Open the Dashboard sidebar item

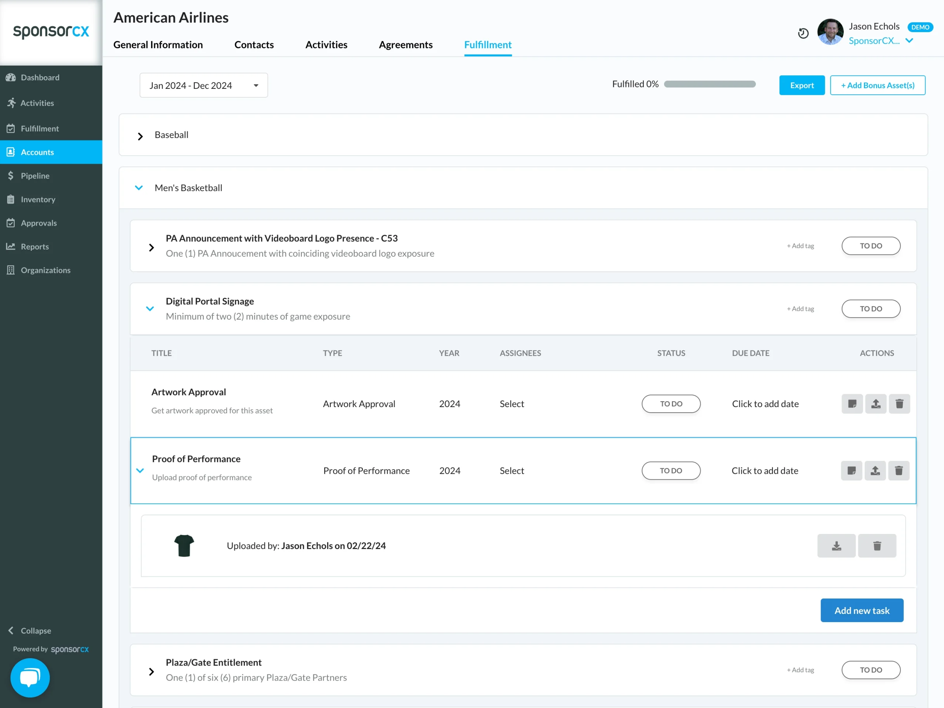coord(51,77)
